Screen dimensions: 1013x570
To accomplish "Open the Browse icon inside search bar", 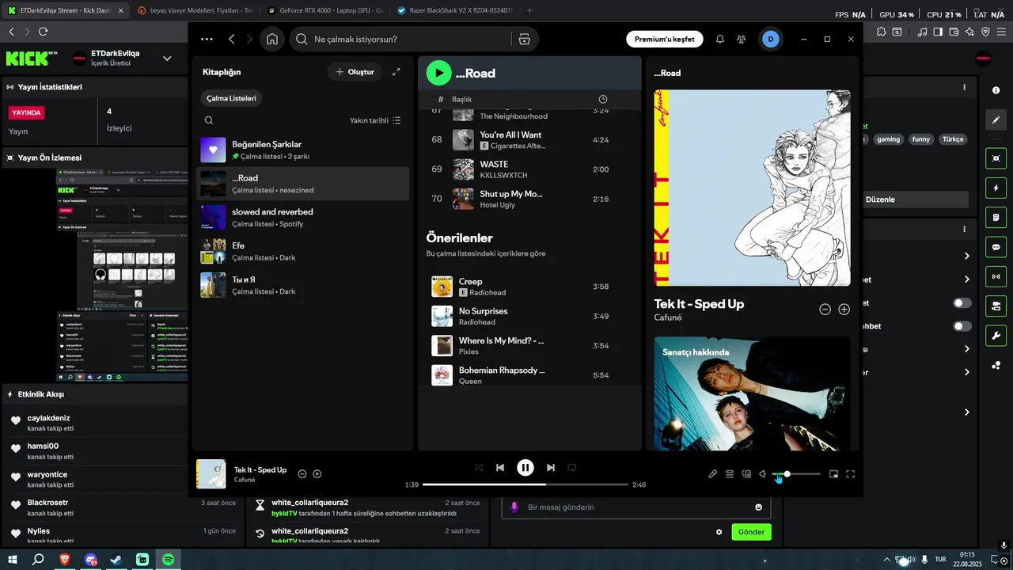I will (524, 39).
